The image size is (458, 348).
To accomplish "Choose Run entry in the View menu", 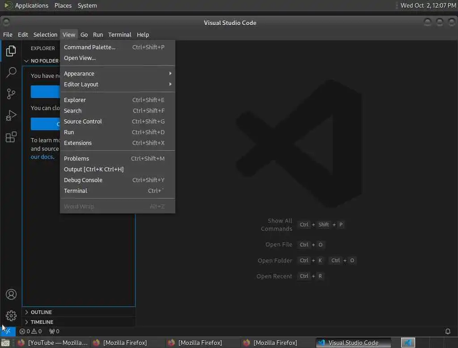I will point(118,132).
